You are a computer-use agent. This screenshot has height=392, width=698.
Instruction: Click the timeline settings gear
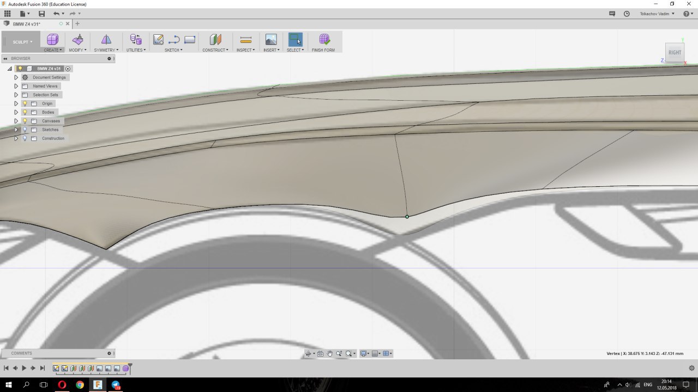tap(691, 368)
